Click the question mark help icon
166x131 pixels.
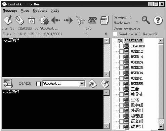158,20
